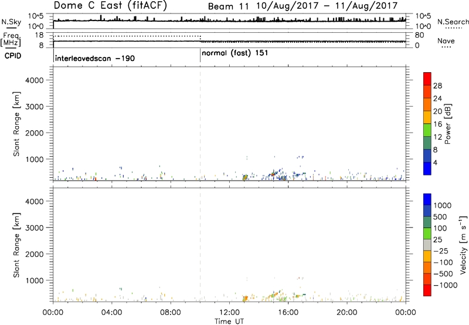Viewport: 469px width, 325px height.
Task: Click the gray -25 to 25 Velocity colorbar segment
Action: tap(427, 245)
